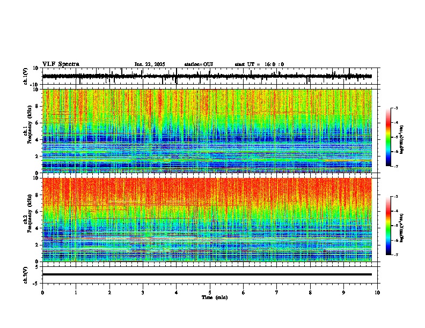Click the "6" frequency tick of ch.2 spectrogram
The width and height of the screenshot is (425, 328).
tap(38, 212)
